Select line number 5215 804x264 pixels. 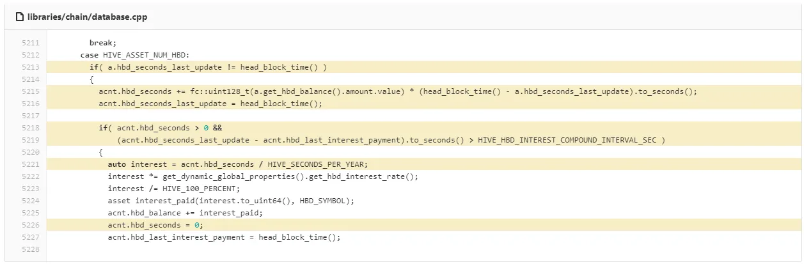coord(30,91)
